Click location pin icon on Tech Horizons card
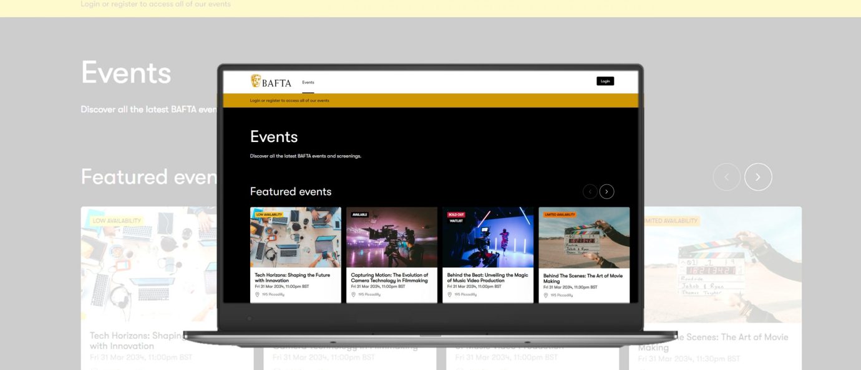Viewport: 861px width, 370px height. tap(257, 295)
